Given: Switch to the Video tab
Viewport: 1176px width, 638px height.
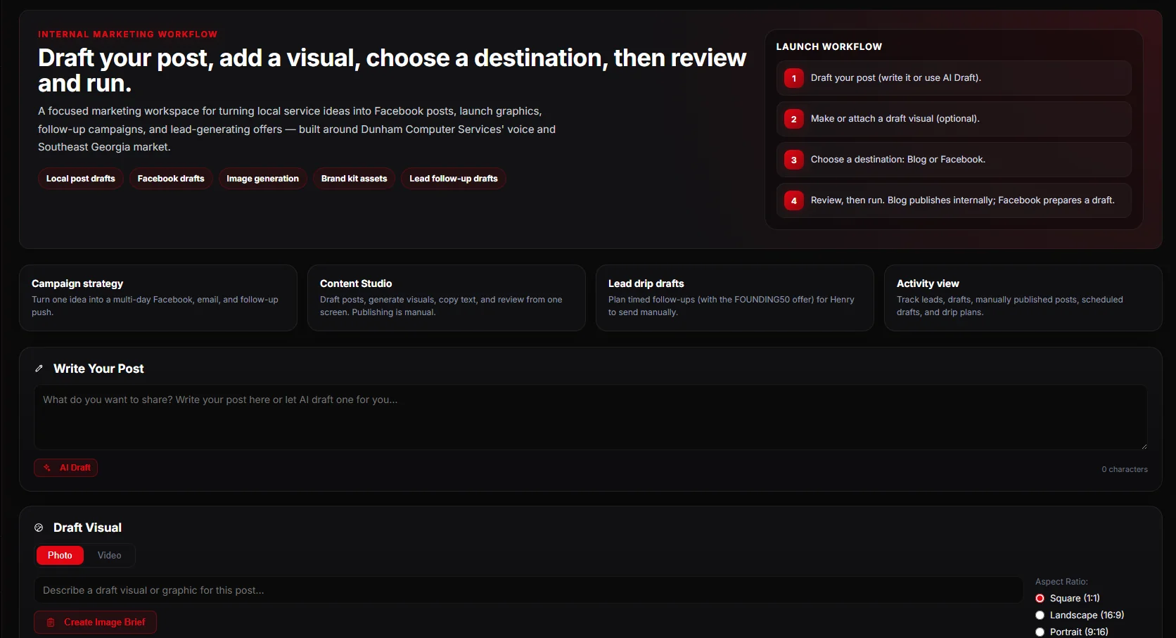Looking at the screenshot, I should pos(109,556).
